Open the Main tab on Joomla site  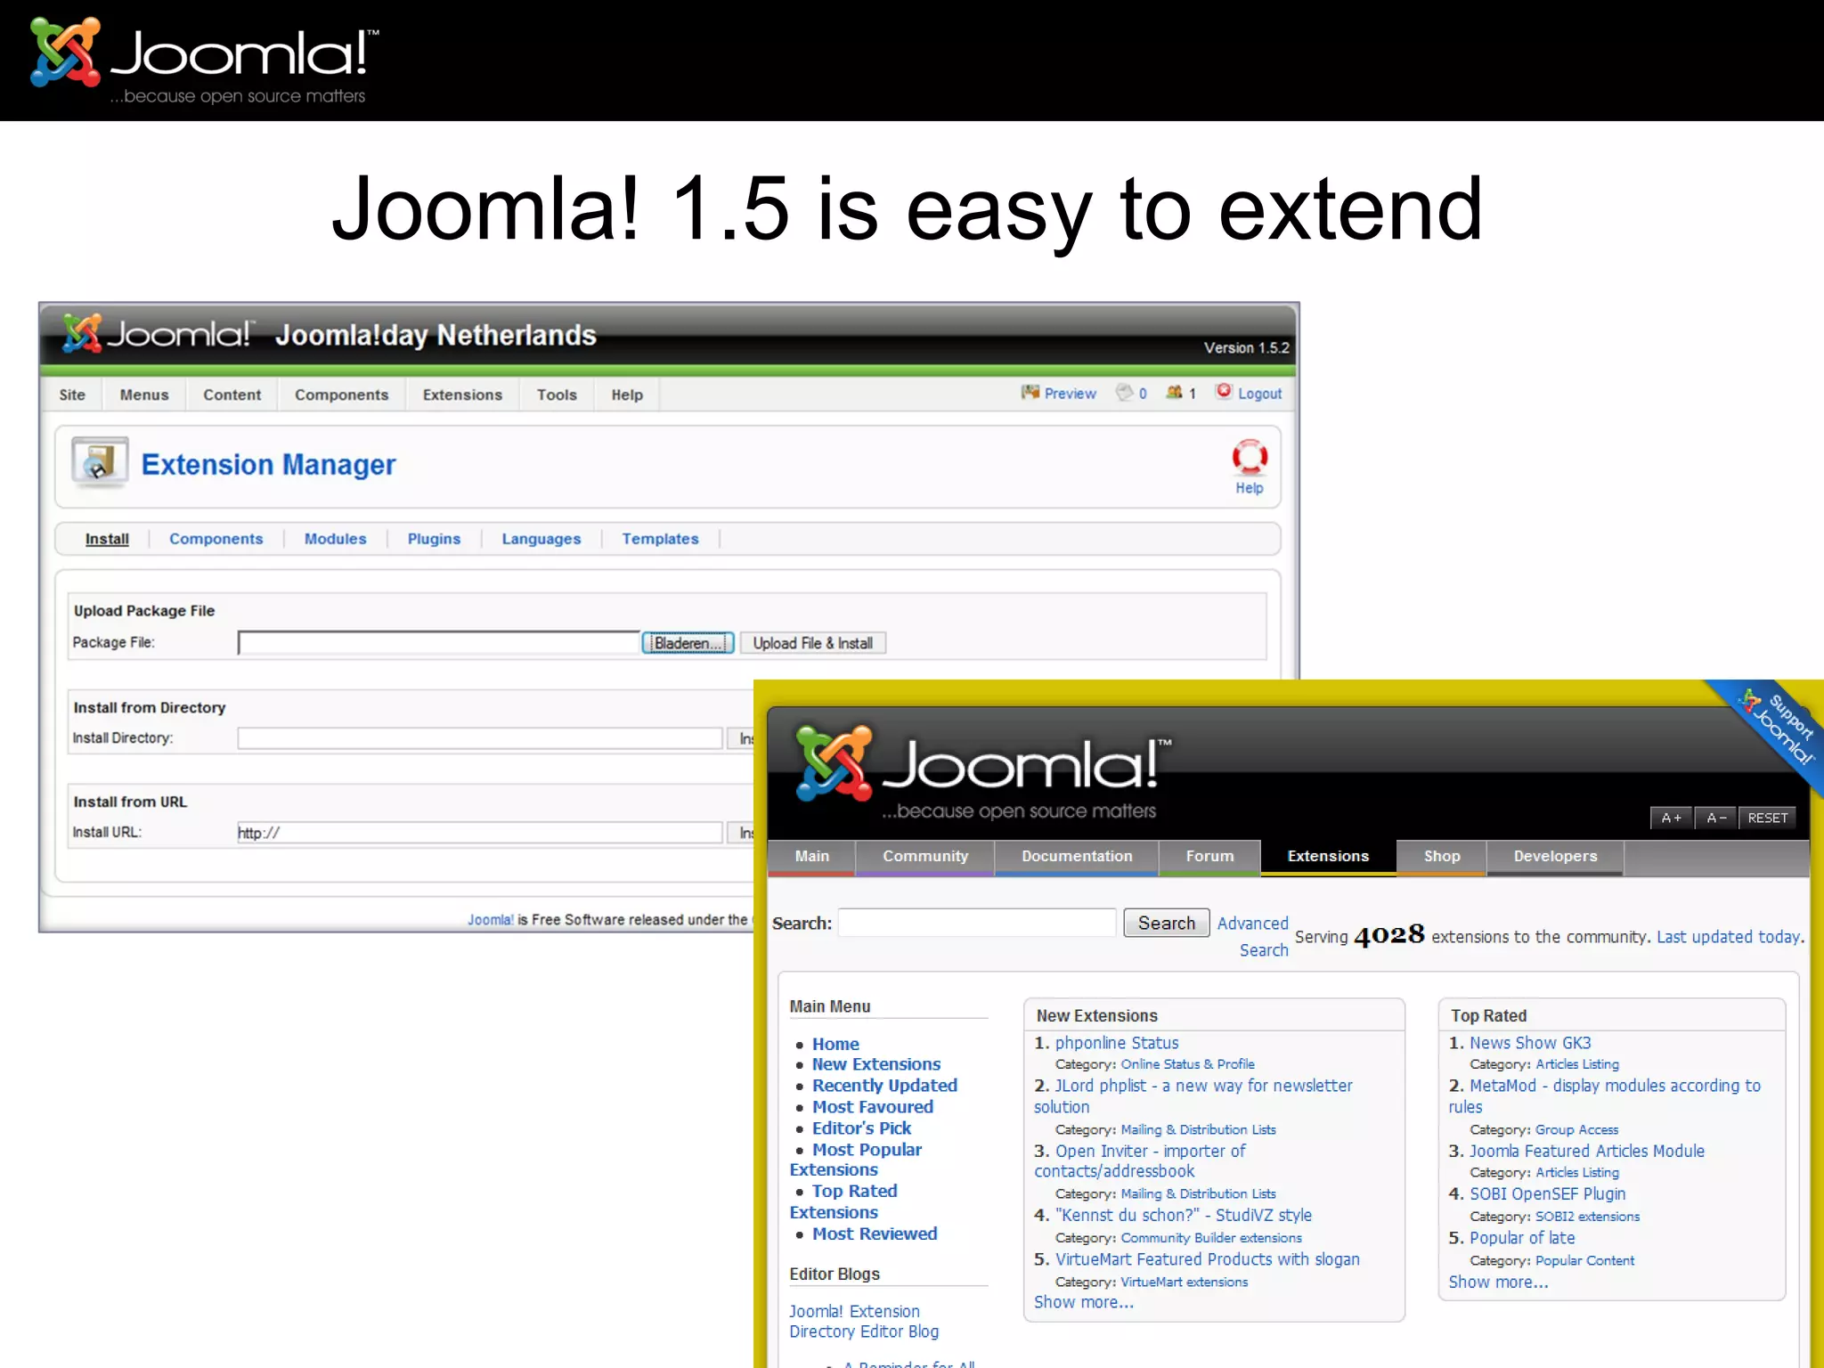[x=811, y=857]
